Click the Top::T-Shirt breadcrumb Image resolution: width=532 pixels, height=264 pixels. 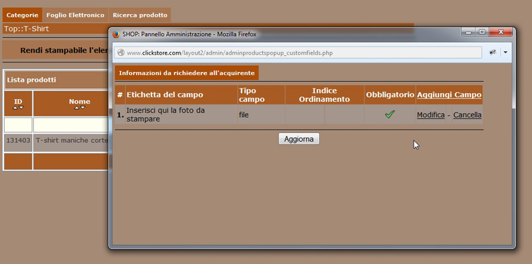point(27,29)
